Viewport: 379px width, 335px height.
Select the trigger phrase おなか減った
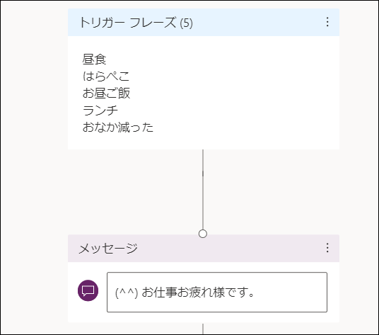117,127
